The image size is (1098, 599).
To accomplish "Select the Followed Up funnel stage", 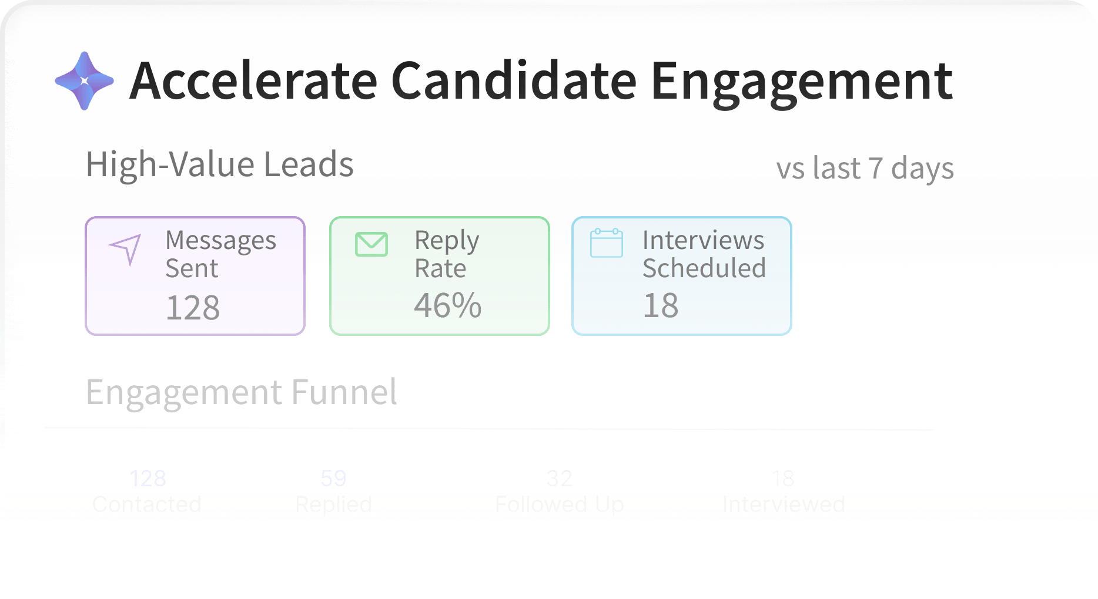I will [560, 504].
